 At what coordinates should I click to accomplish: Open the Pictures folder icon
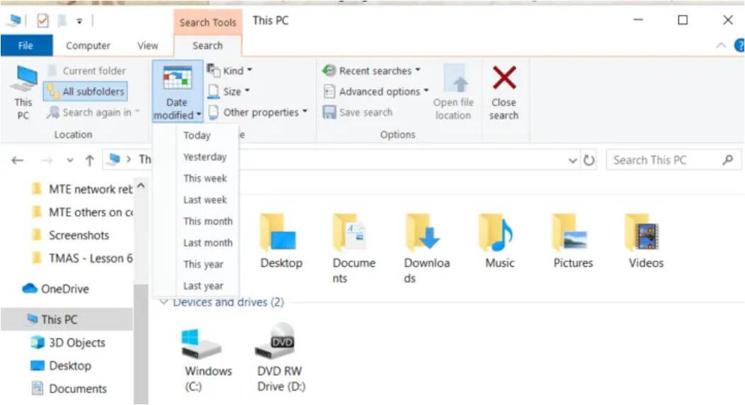coord(572,234)
